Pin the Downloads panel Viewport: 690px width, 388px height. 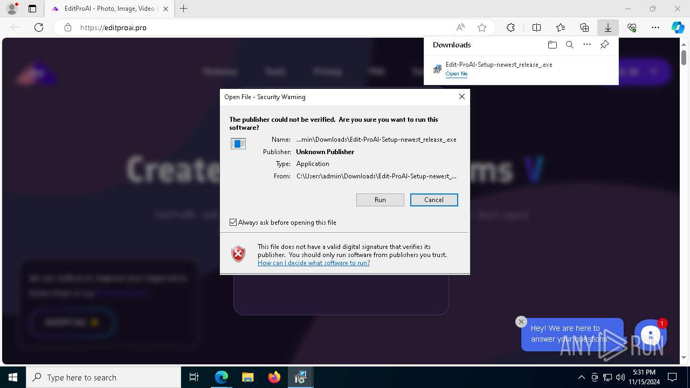tap(604, 45)
